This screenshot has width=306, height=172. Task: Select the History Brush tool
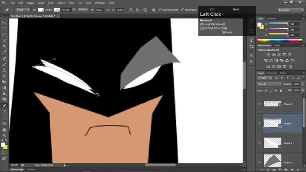[x=4, y=76]
